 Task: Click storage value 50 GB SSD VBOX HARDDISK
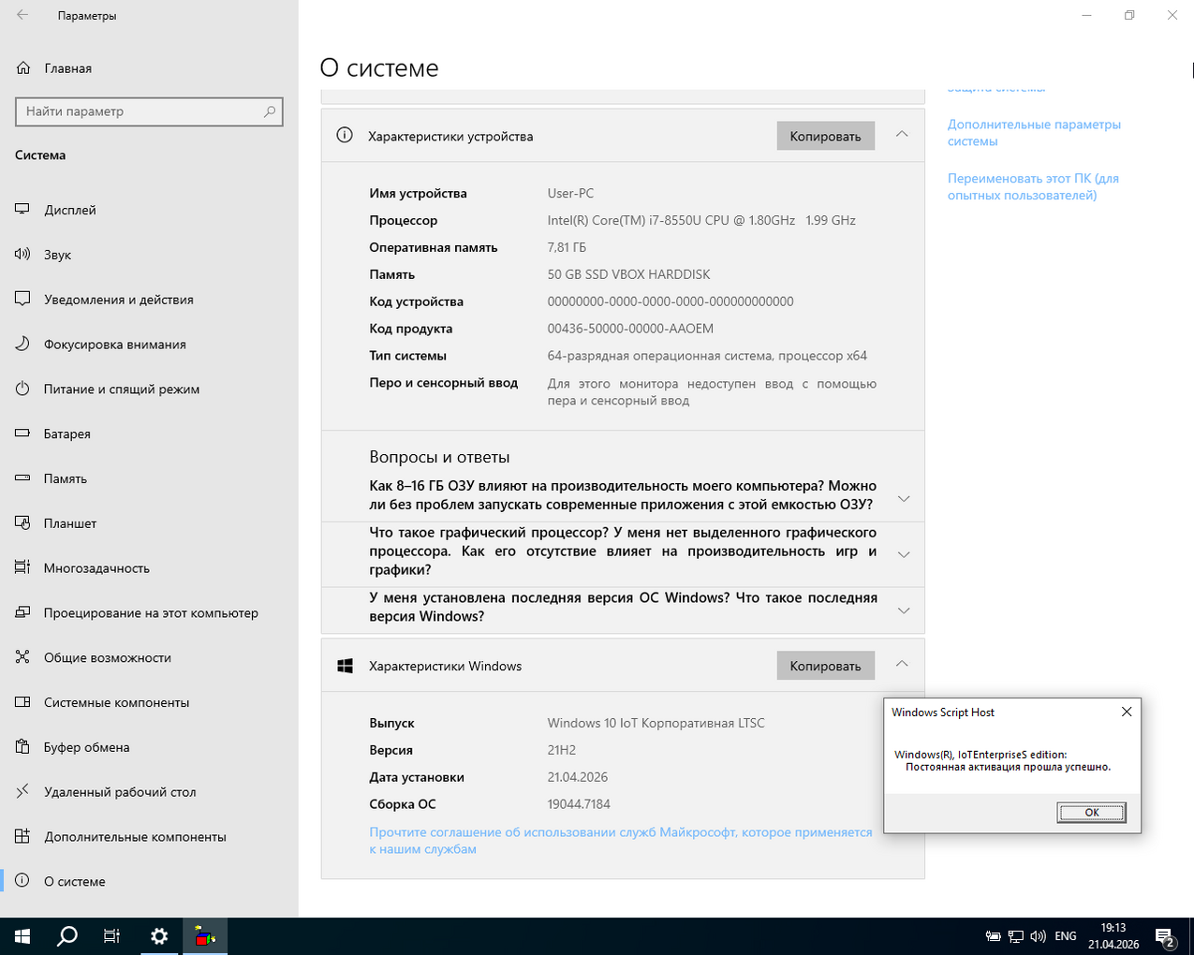[628, 274]
